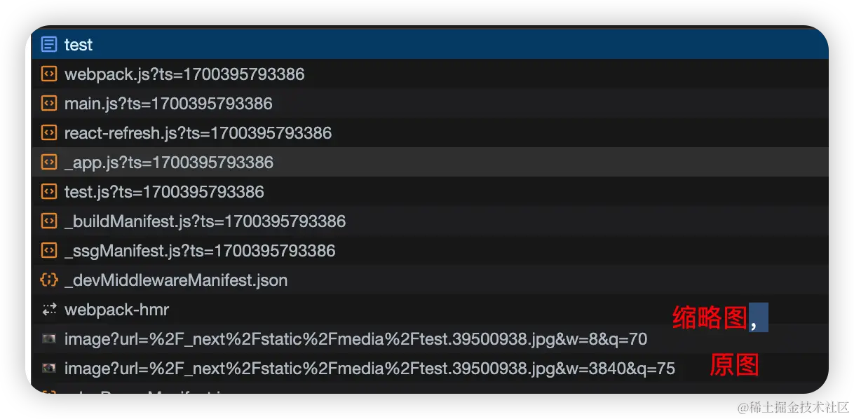Open the _devMiddlewareManifest.json request
854x419 pixels.
click(430, 280)
